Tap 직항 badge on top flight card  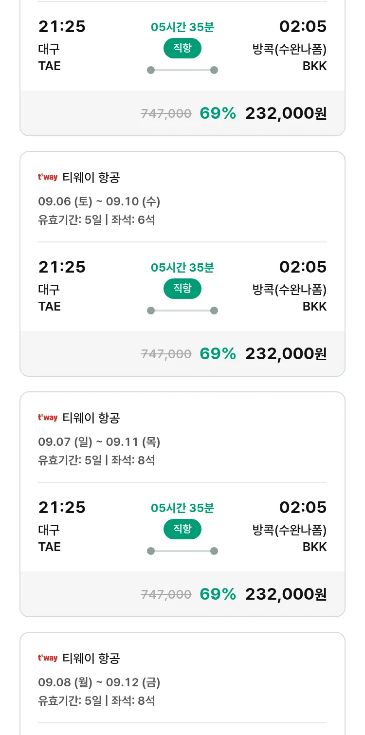tap(182, 48)
